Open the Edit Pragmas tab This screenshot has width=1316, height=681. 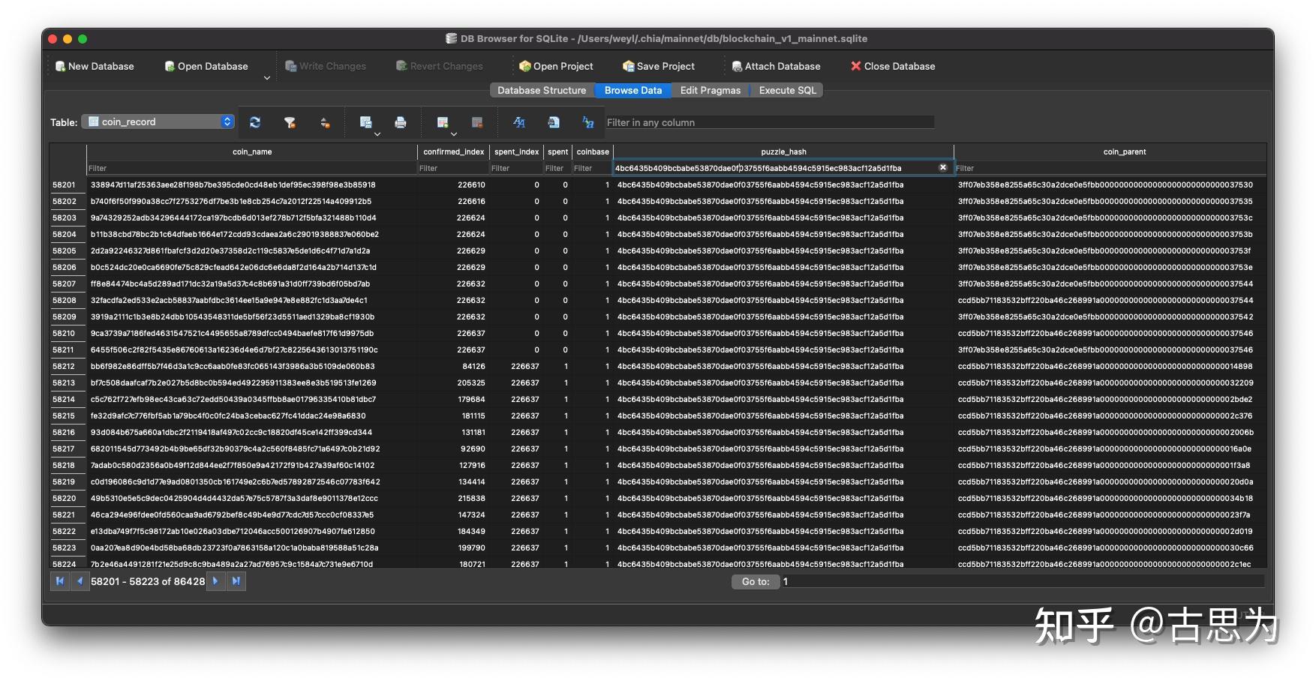(x=711, y=90)
